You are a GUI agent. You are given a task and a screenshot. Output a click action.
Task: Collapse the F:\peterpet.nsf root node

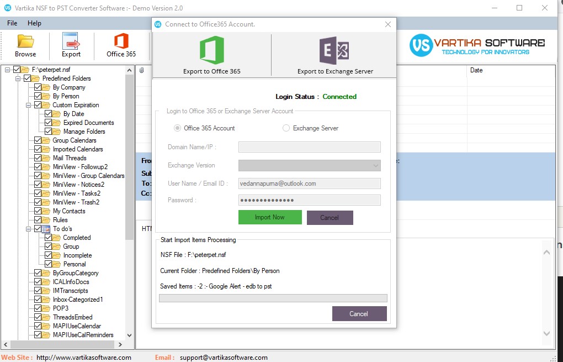coord(7,70)
